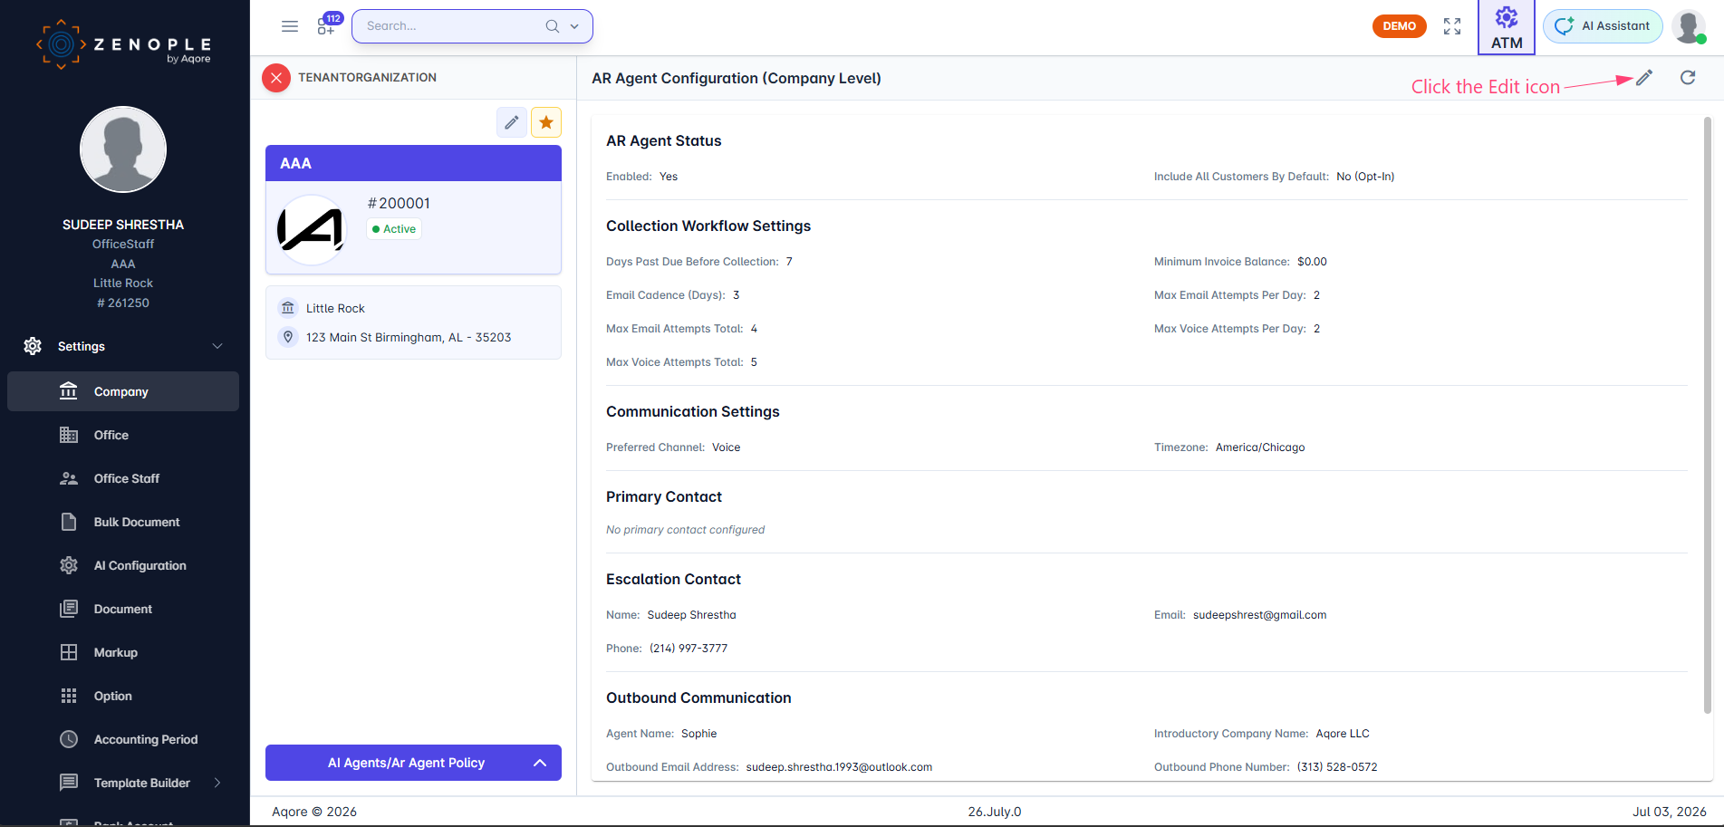1724x827 pixels.
Task: Collapse the Settings menu section
Action: click(217, 346)
